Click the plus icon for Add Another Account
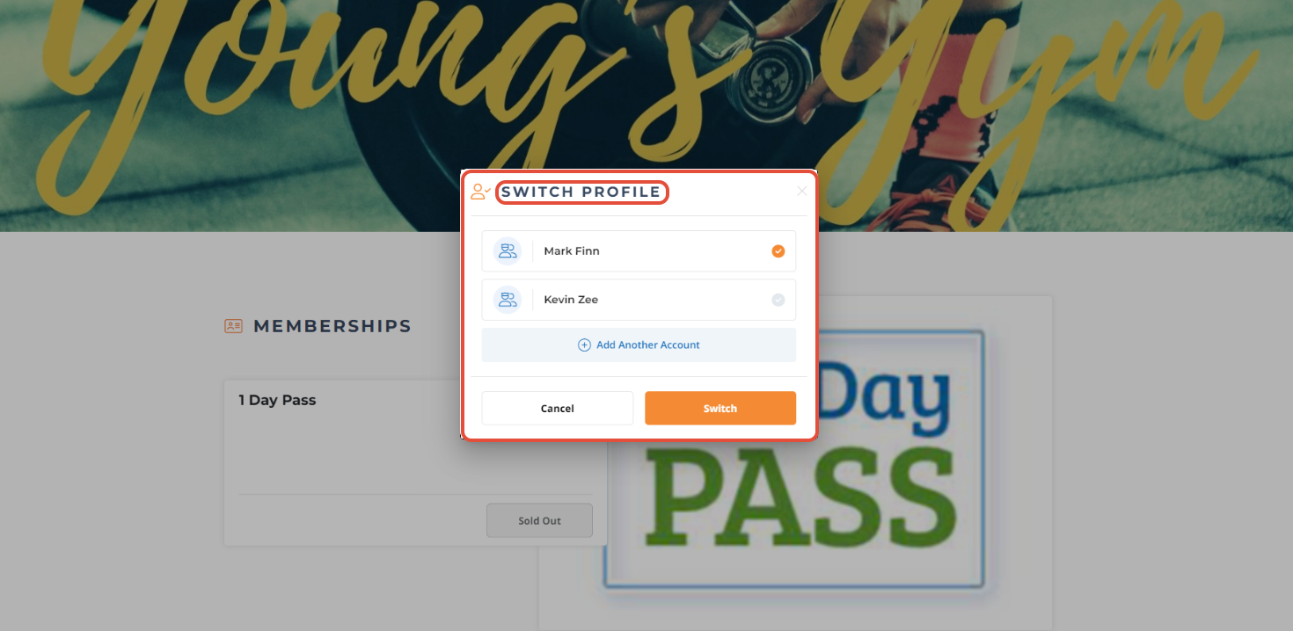Viewport: 1293px width, 631px height. pyautogui.click(x=584, y=345)
